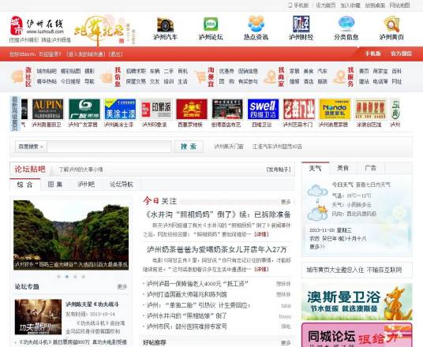The height and width of the screenshot is (347, 423).
Task: Open headline 泸州奶茶爸爸为爱喝奶茶女儿开店
Action: tap(216, 249)
